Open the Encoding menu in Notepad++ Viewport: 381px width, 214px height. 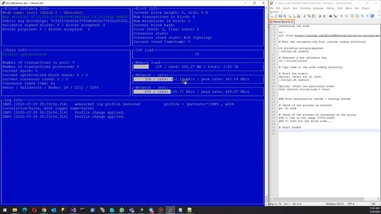pyautogui.click(x=305, y=8)
